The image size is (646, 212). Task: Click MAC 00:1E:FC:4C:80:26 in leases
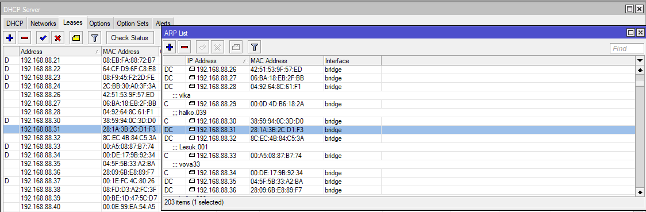[129, 181]
